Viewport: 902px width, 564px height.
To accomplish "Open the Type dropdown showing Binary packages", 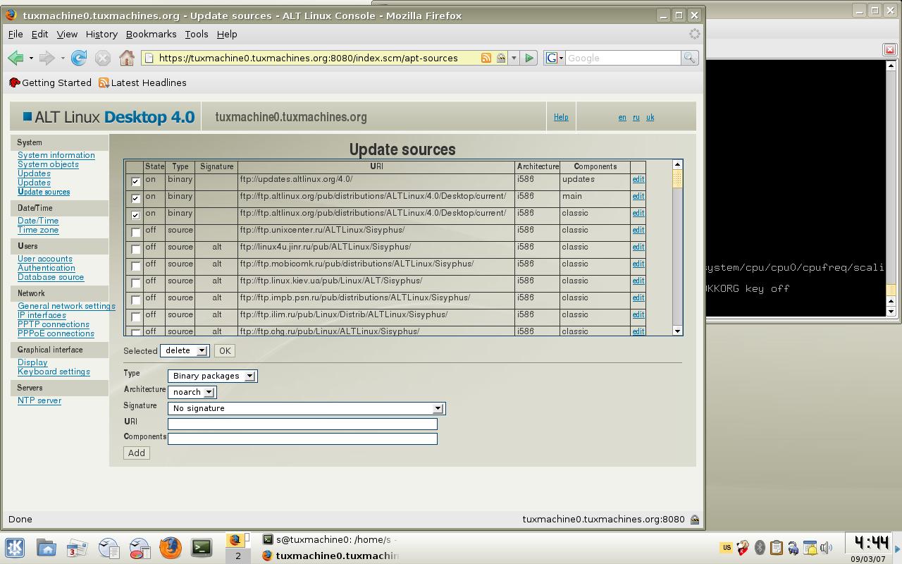I will (212, 376).
